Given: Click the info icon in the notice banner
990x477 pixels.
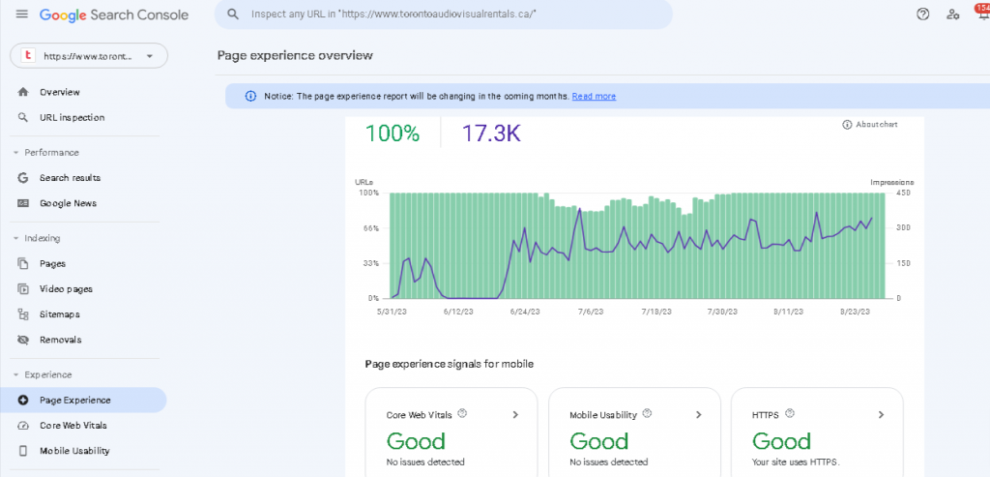Looking at the screenshot, I should 250,96.
